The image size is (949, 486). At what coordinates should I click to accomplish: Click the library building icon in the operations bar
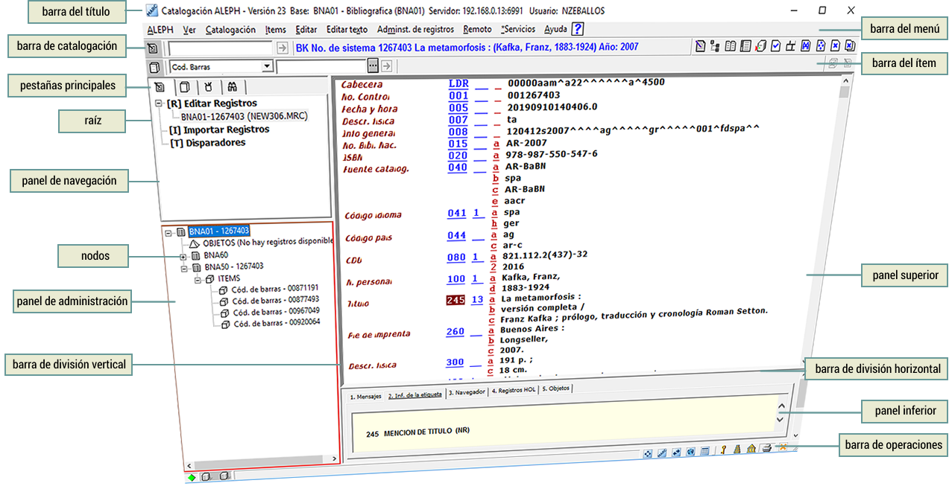coord(751,450)
